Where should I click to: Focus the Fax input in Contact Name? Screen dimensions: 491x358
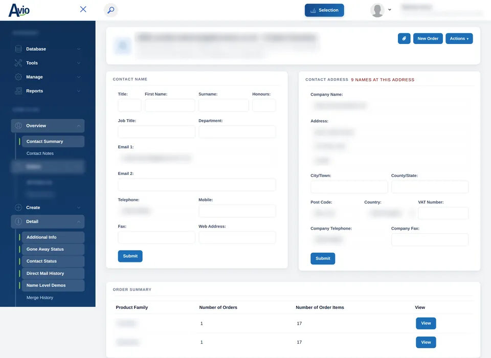(157, 237)
